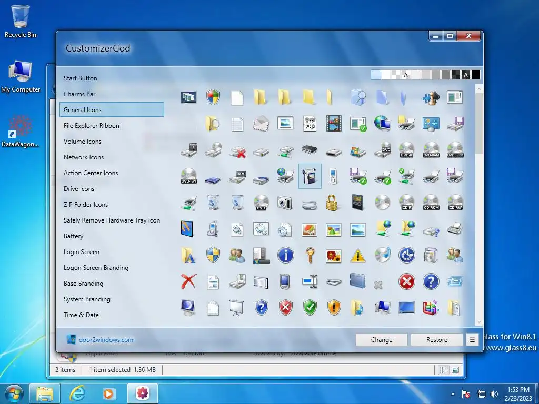Select the memory chip icon

tap(309, 149)
